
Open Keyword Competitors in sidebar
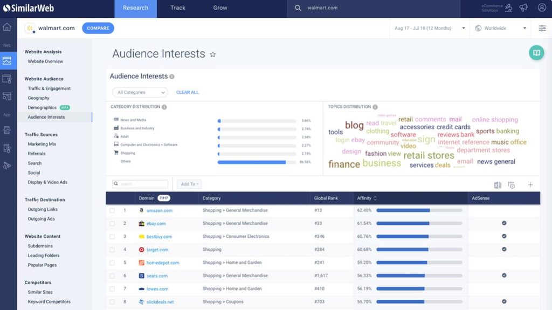[49, 301]
